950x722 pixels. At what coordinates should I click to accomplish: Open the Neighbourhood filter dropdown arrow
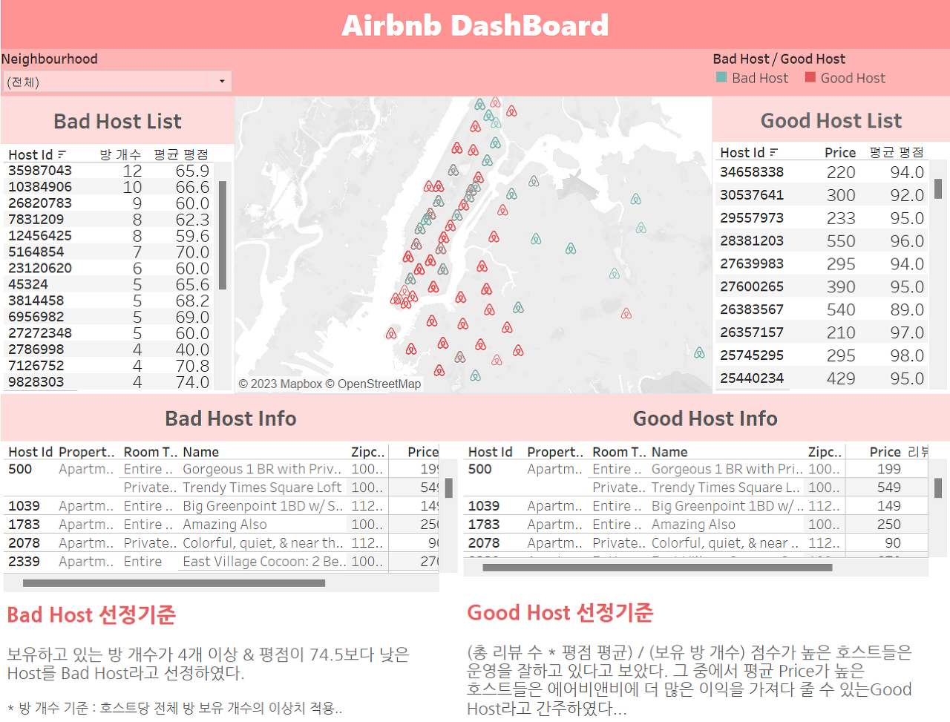(x=222, y=82)
